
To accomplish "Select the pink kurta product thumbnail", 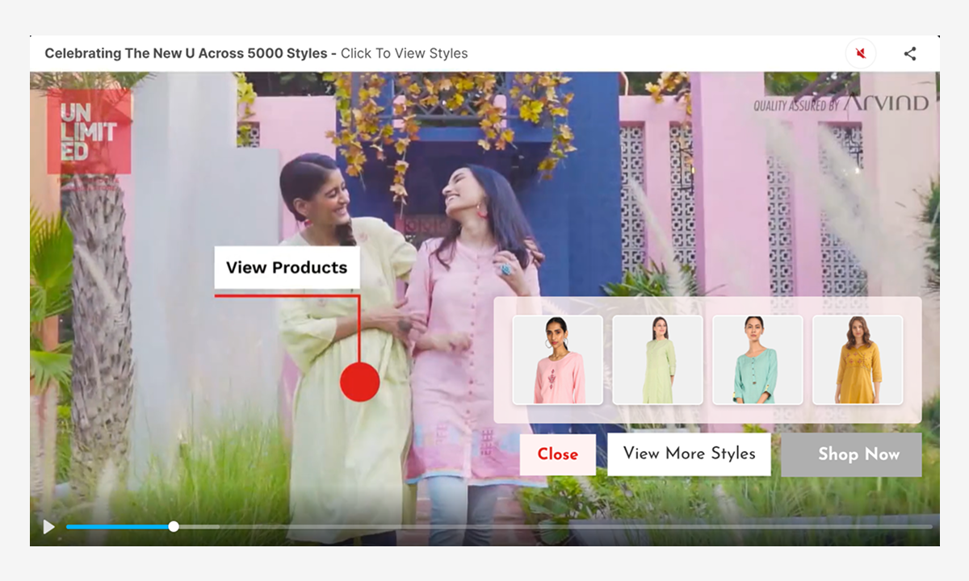I will [x=557, y=360].
